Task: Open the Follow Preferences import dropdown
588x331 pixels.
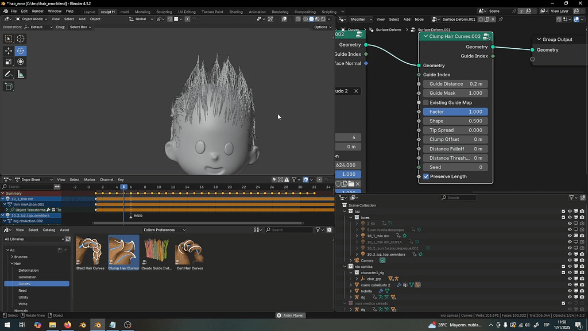Action: pos(164,230)
